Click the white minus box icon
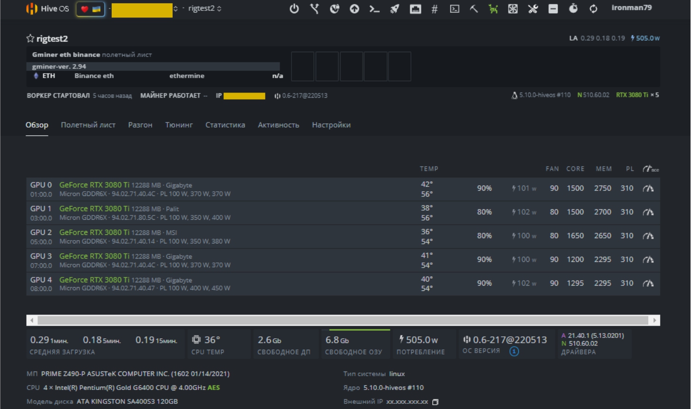The height and width of the screenshot is (409, 691). click(x=553, y=9)
